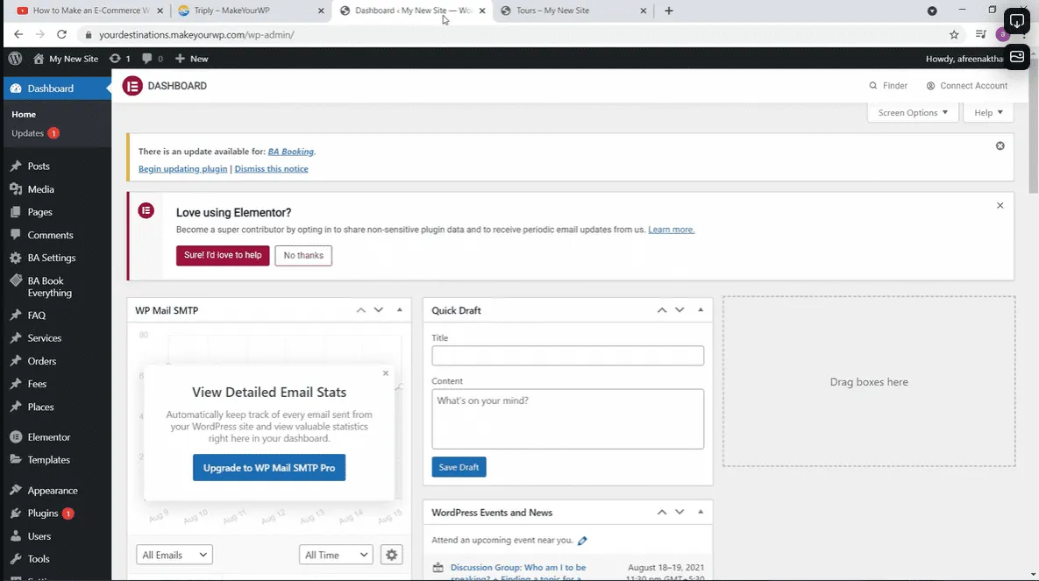1039x581 pixels.
Task: Open the Elementor logo icon in Dashboard header
Action: pyautogui.click(x=132, y=86)
